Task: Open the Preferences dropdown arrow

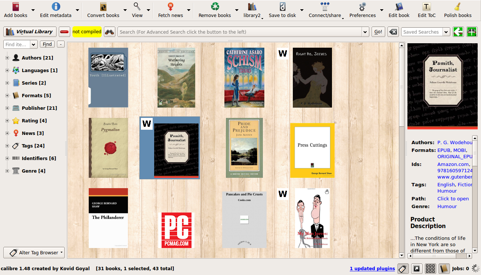Action: (x=382, y=10)
